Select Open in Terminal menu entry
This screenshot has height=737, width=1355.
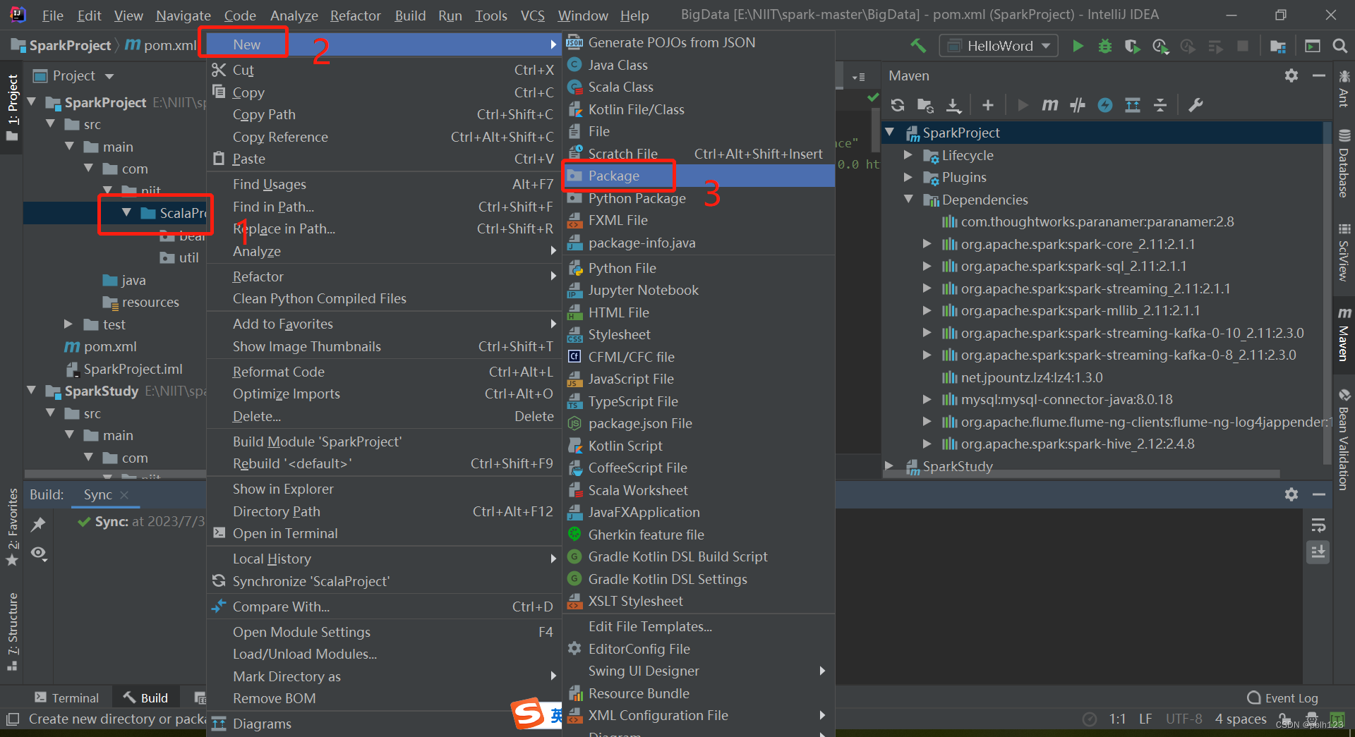(x=383, y=533)
